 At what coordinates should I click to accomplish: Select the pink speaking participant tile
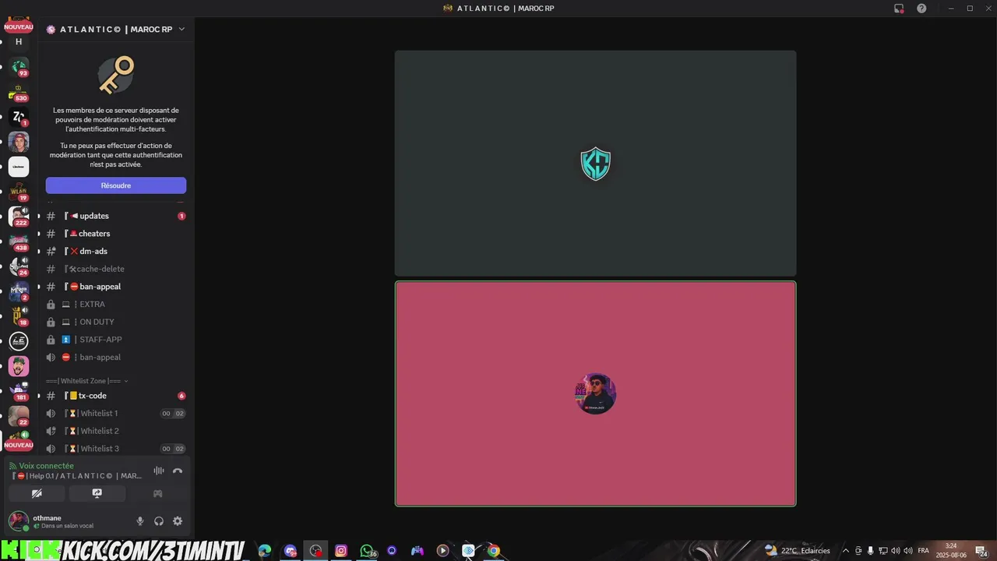pyautogui.click(x=595, y=393)
